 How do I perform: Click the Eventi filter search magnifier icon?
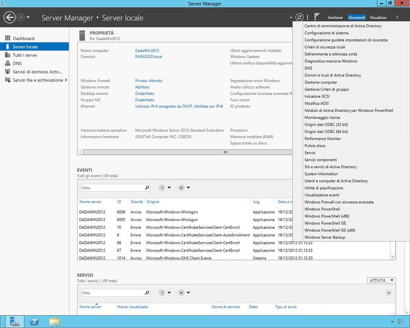(147, 187)
